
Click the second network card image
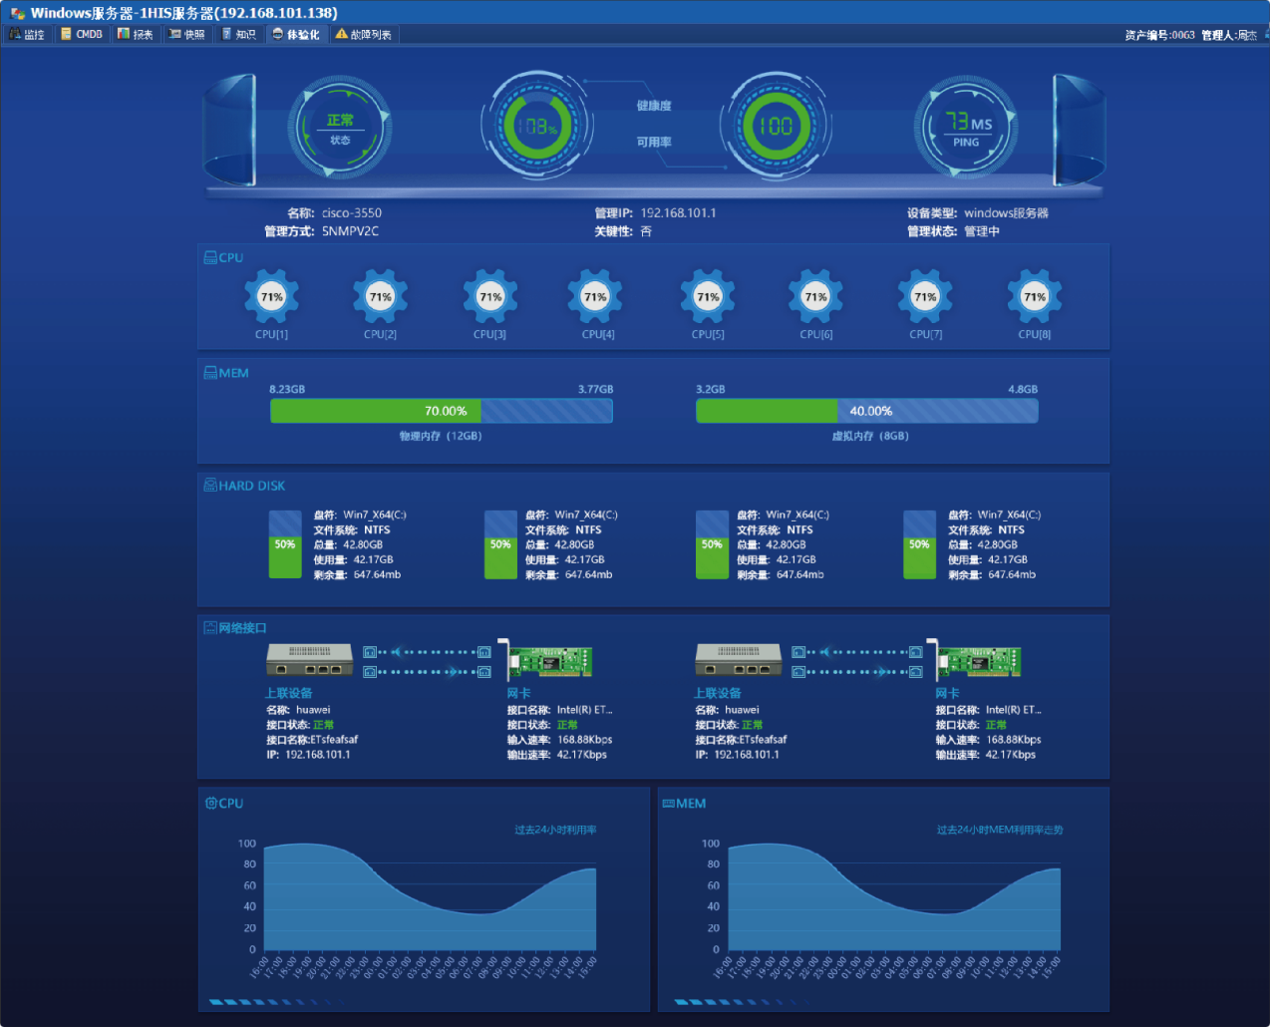pos(974,659)
